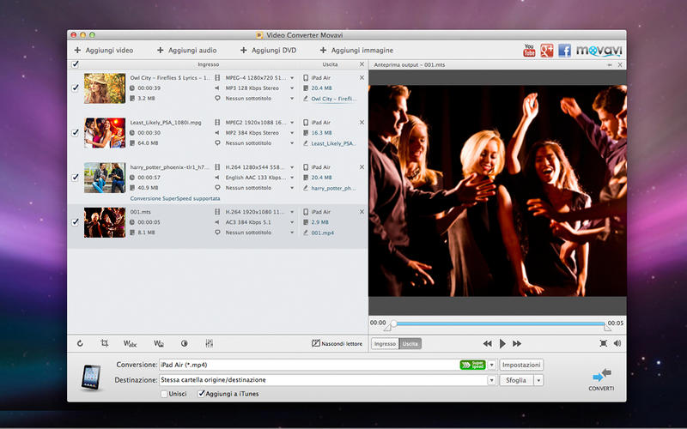Edit output name 001.mp4

click(x=323, y=233)
